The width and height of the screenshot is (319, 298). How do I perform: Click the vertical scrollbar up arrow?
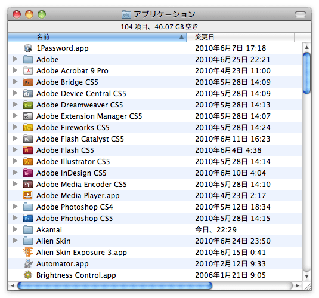click(x=307, y=48)
